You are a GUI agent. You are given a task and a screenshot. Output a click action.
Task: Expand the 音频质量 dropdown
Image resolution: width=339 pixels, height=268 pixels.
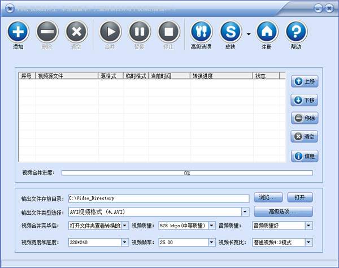308,226
